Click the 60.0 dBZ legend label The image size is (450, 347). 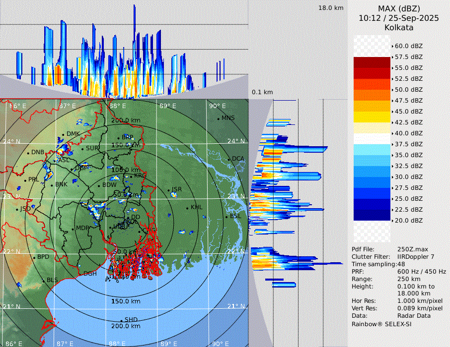[408, 46]
